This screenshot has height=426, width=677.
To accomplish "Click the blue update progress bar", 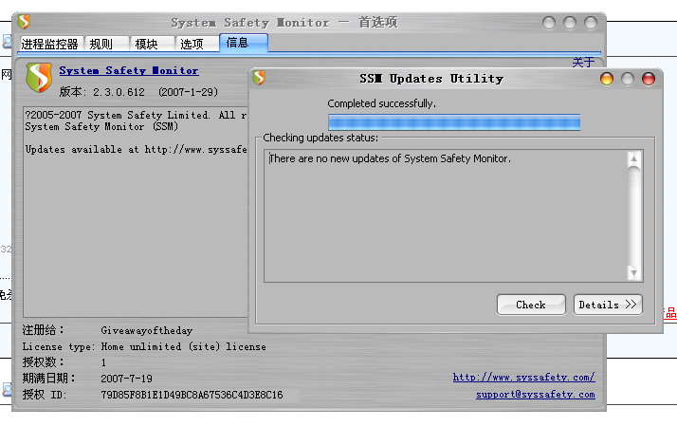I will (454, 122).
